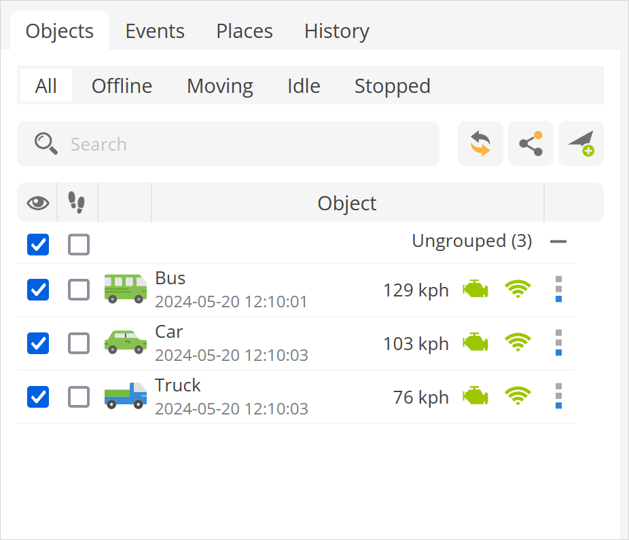Toggle visibility checkbox for Ungrouped group
Image resolution: width=629 pixels, height=540 pixels.
click(x=38, y=244)
